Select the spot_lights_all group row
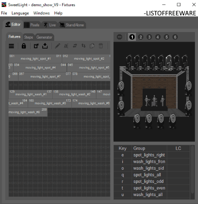The height and width of the screenshot is (204, 198). coord(152,175)
